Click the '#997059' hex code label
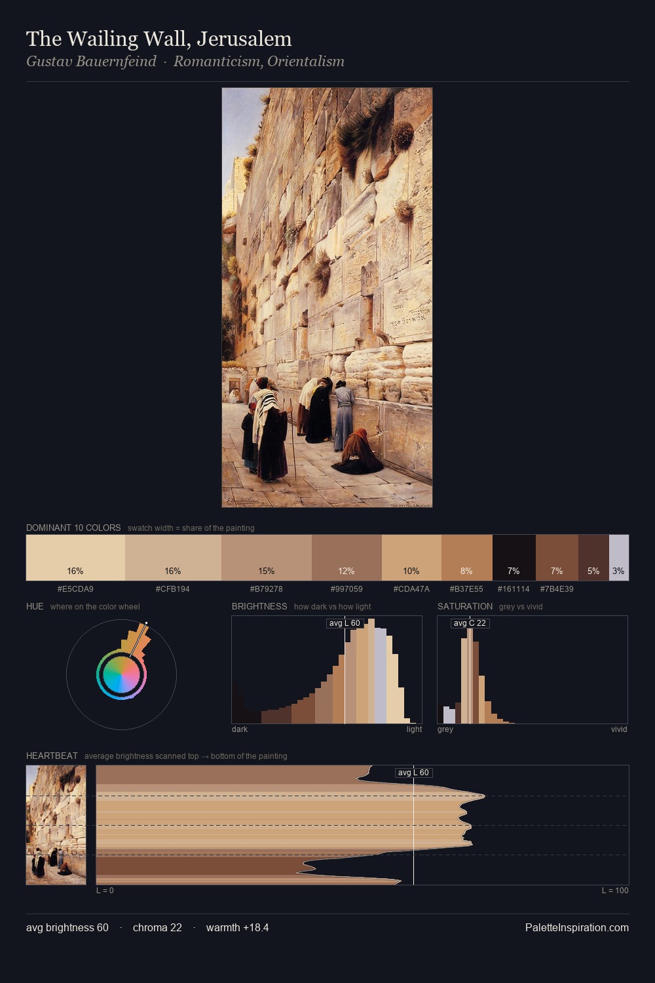Screen dimensions: 655x983 (346, 589)
